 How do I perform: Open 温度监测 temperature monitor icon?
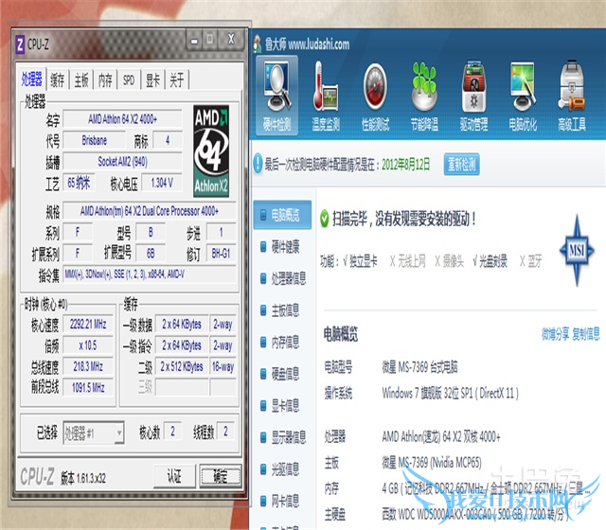click(x=326, y=96)
